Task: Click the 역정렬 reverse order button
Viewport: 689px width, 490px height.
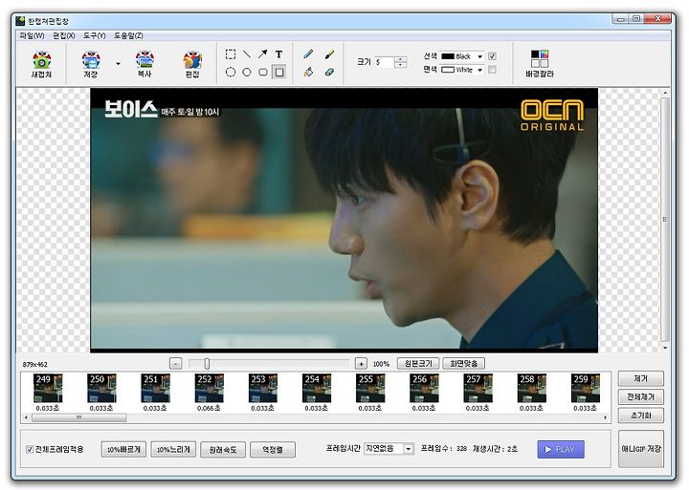Action: 273,450
